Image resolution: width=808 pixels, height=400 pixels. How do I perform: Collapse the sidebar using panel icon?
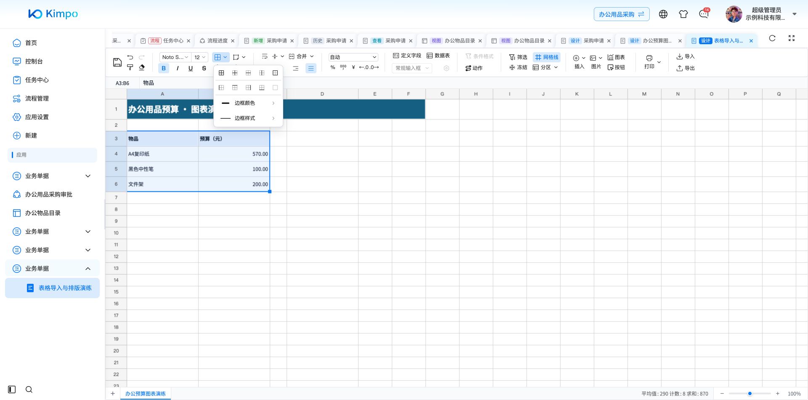tap(12, 389)
